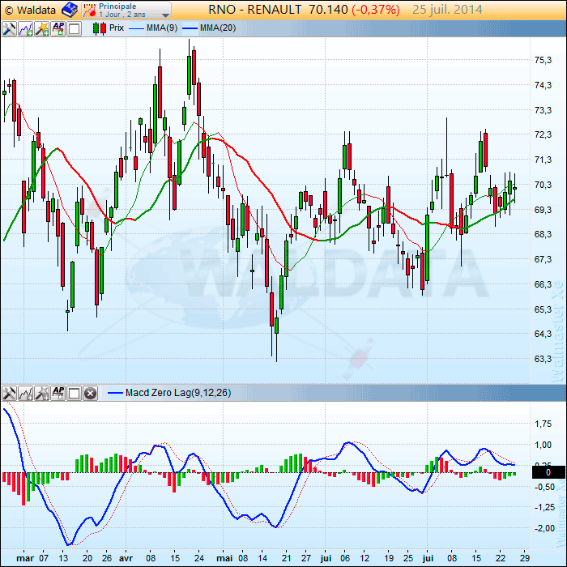Image resolution: width=567 pixels, height=567 pixels.
Task: Click the dropdown arrow beside '1 Jour, 2 ans'
Action: pos(165,15)
